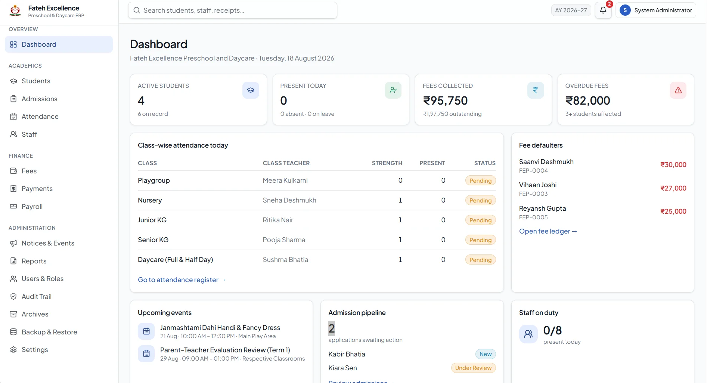707x383 pixels.
Task: Click the calendar icon beside Janmashtami event
Action: [x=146, y=331]
